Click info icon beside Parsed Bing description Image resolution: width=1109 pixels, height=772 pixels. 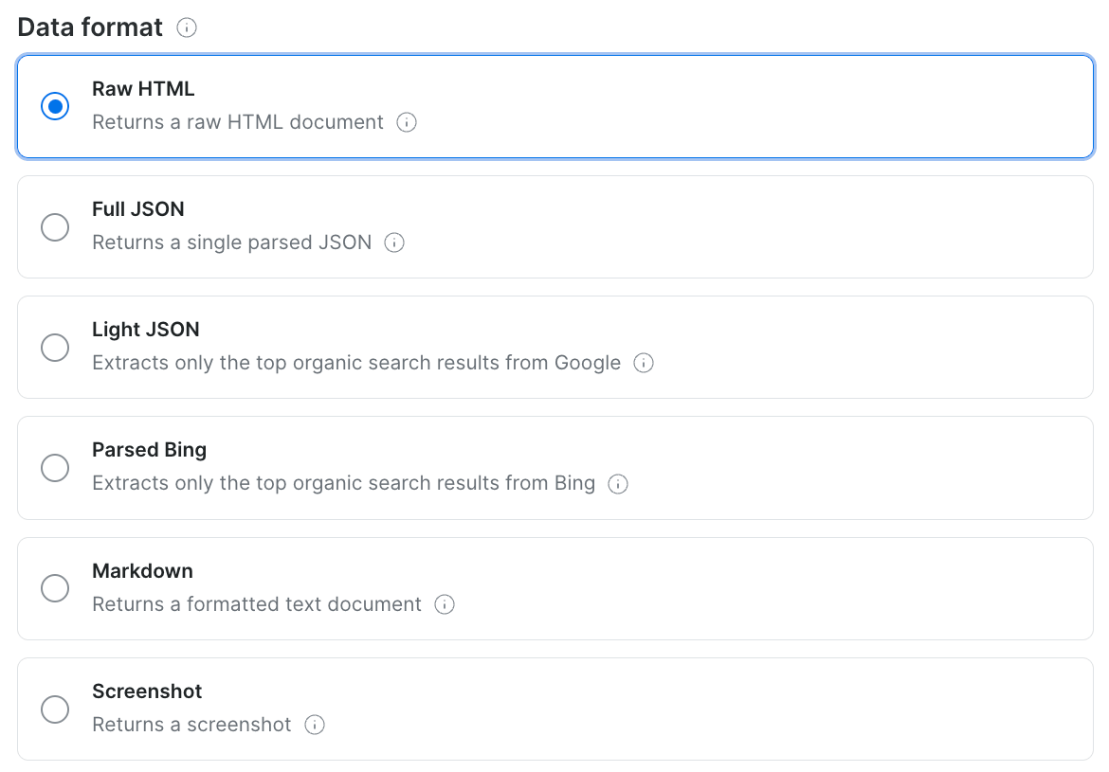pos(618,483)
